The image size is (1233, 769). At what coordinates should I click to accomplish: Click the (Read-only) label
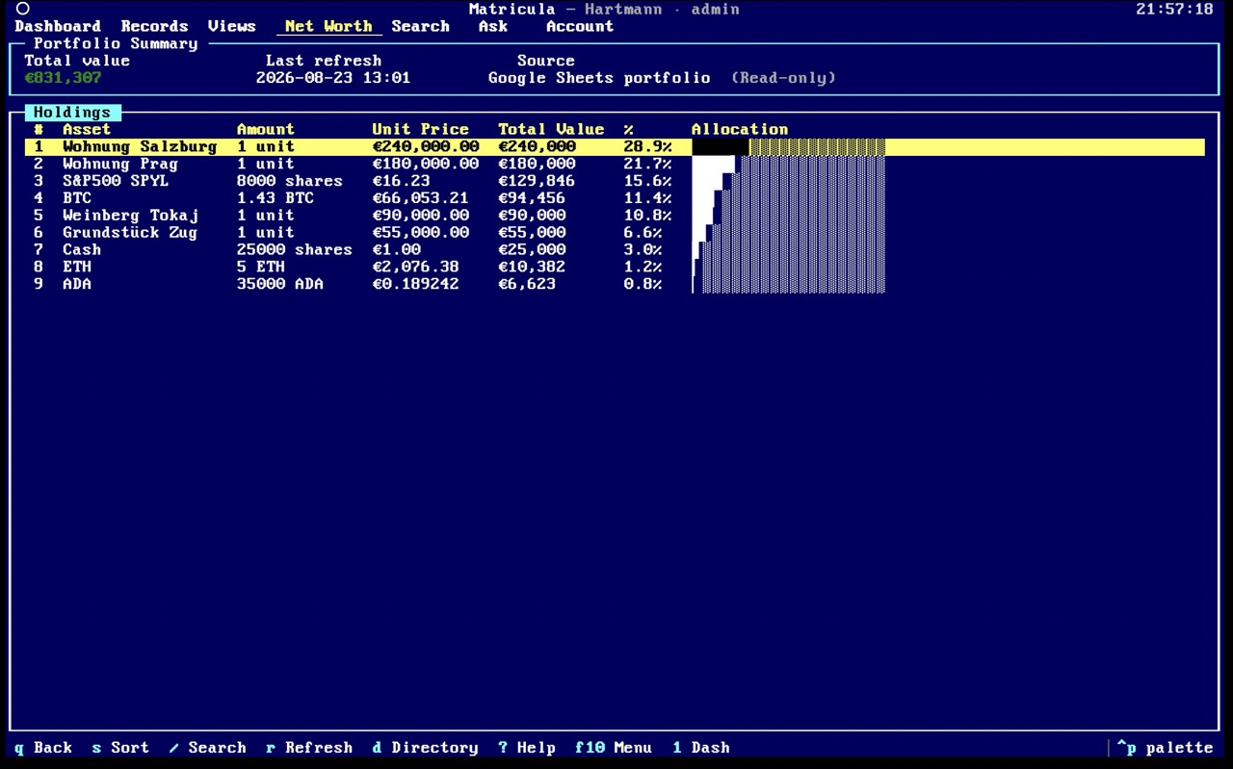coord(783,78)
